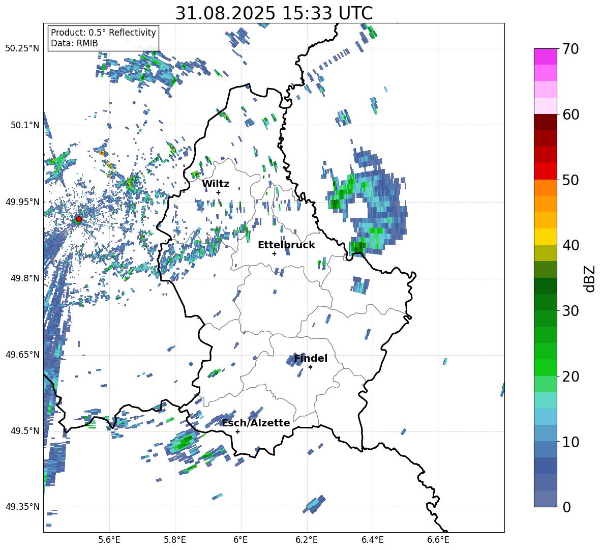
Task: Click the 49.8°N latitude label
Action: [x=24, y=278]
